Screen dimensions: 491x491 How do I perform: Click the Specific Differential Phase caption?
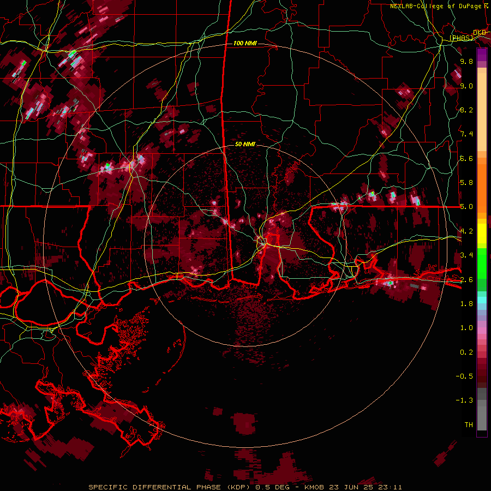[x=245, y=487]
